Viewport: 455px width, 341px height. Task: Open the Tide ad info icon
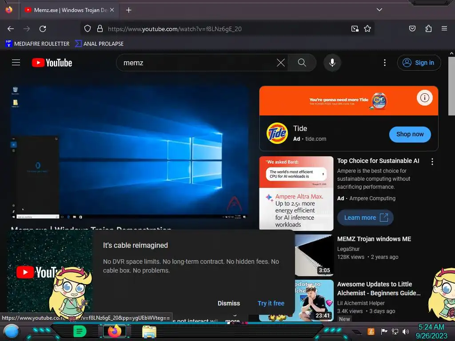point(424,98)
